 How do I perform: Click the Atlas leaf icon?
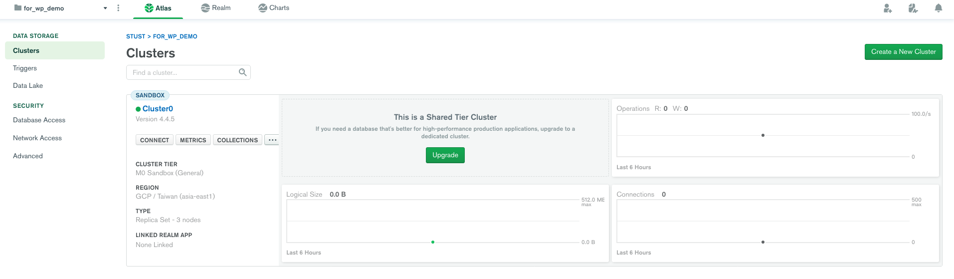coord(149,8)
